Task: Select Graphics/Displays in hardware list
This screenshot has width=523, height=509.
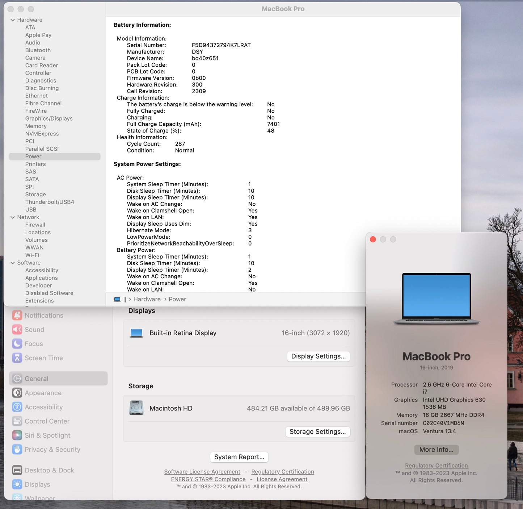Action: [x=49, y=118]
